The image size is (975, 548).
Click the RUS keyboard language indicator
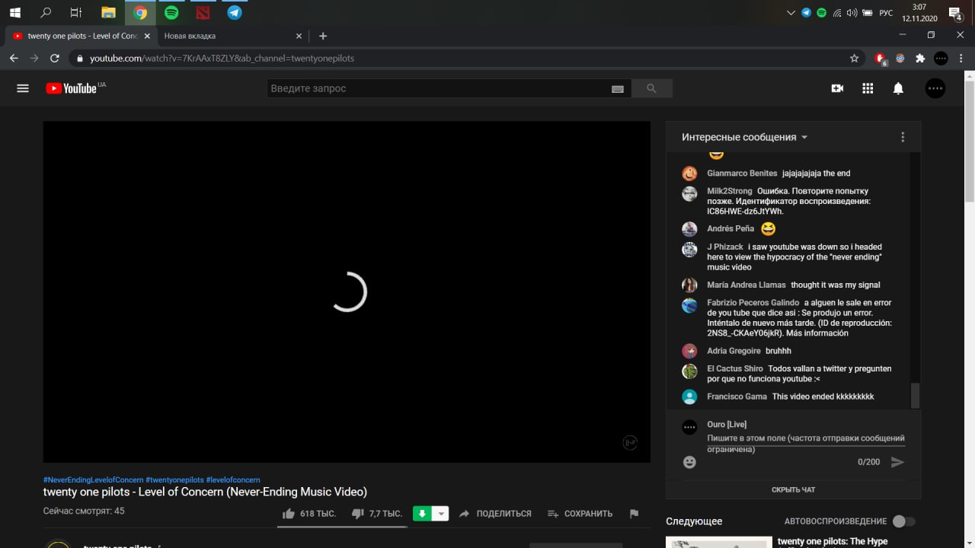pyautogui.click(x=886, y=13)
